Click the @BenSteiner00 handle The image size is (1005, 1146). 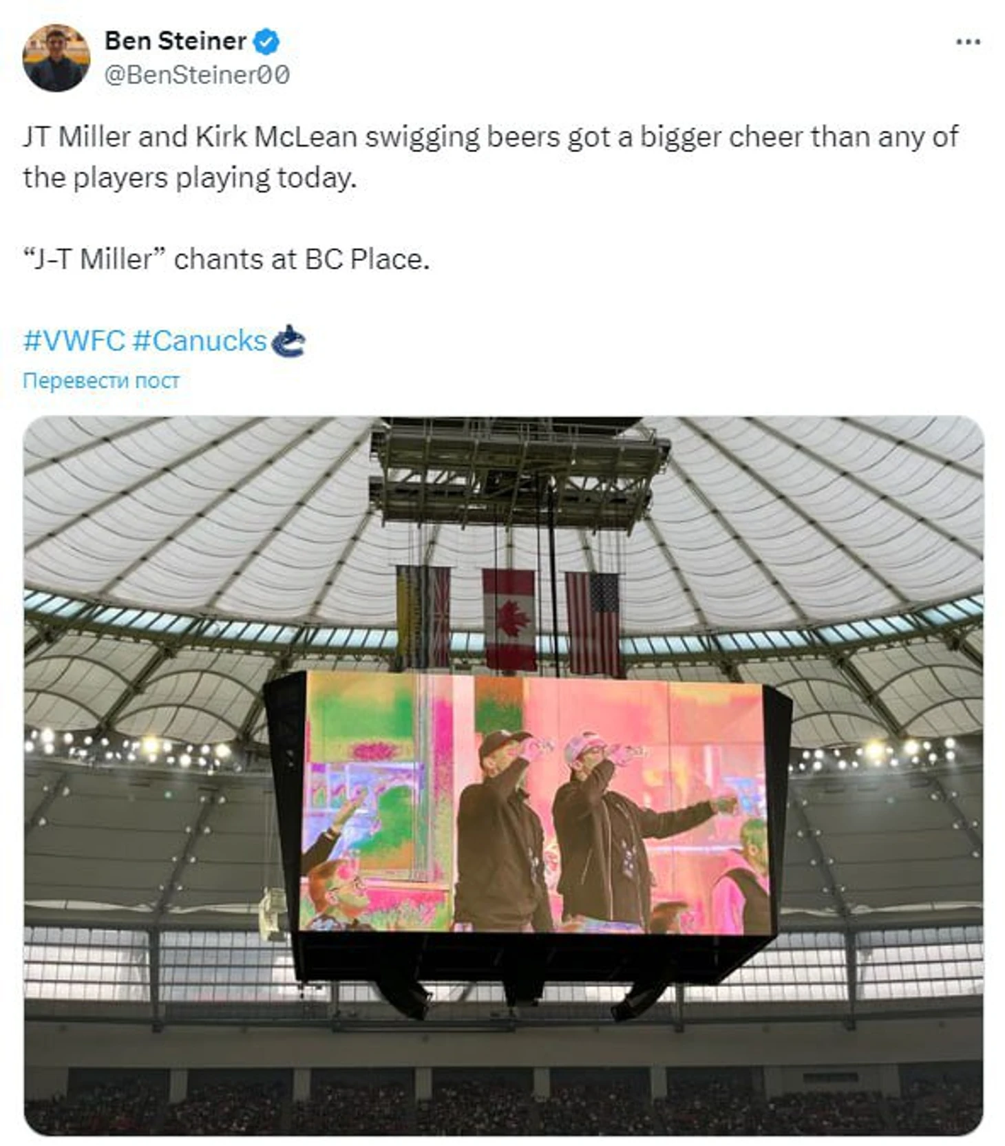(x=197, y=74)
